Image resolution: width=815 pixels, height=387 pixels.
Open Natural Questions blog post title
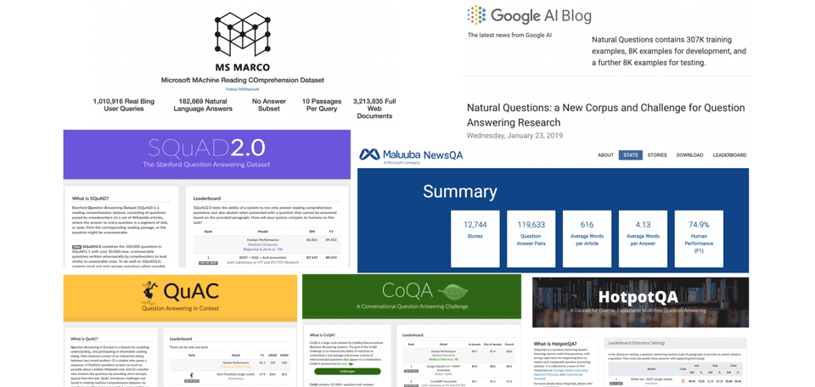tap(606, 115)
